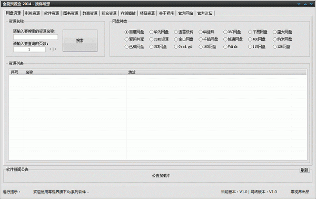This screenshot has height=199, width=316.
Task: Select the 百度网盘 radio option
Action: 134,32
